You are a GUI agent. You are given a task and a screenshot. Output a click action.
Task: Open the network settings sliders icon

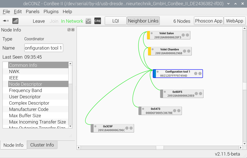[88, 21]
